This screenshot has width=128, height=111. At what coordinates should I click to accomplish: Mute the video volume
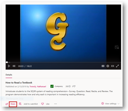pyautogui.click(x=14, y=66)
